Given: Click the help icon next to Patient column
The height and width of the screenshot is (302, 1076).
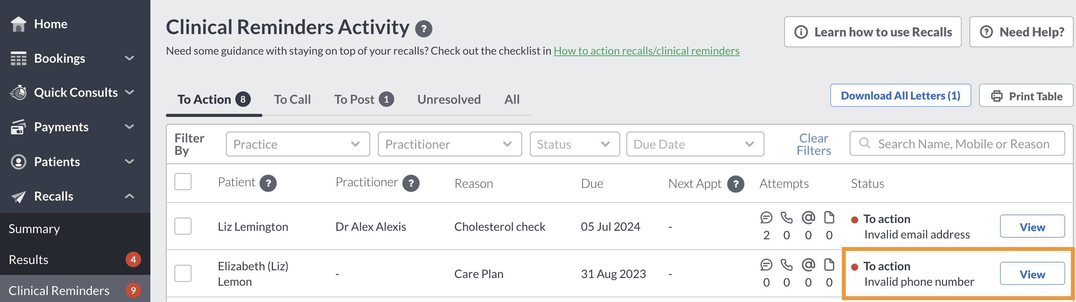Looking at the screenshot, I should click(268, 183).
